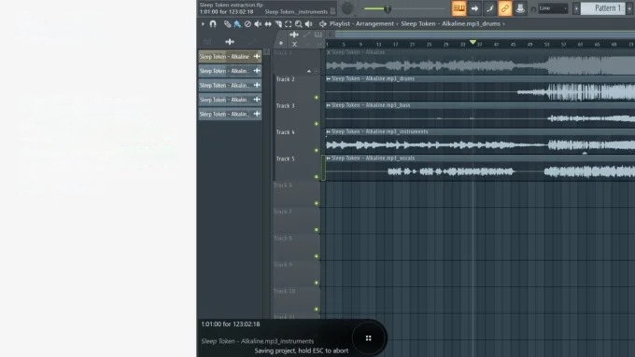Click four-dot grid button in bottom overlay
This screenshot has width=635, height=357.
pyautogui.click(x=369, y=338)
